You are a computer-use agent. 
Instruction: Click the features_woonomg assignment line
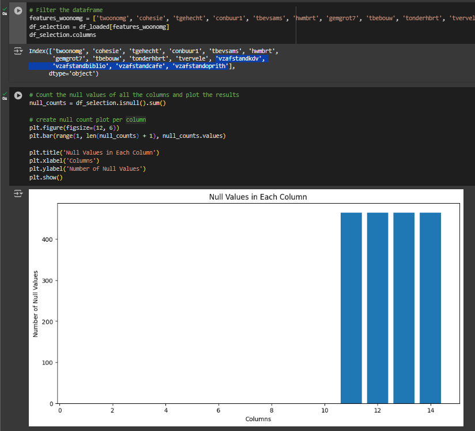(x=144, y=18)
